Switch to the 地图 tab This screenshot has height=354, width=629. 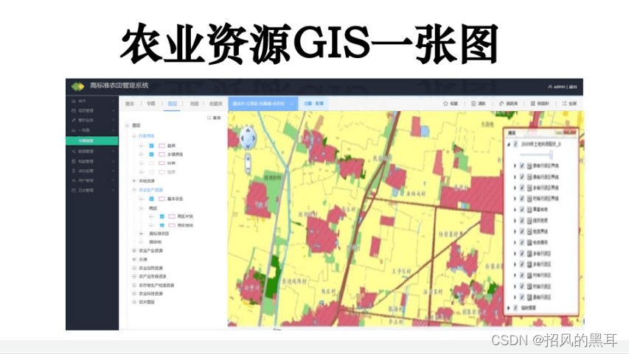(x=195, y=104)
